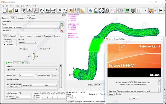Viewport: 166px width, 104px height.
Task: Check the Enable Water Wash box
Action: coord(36,75)
